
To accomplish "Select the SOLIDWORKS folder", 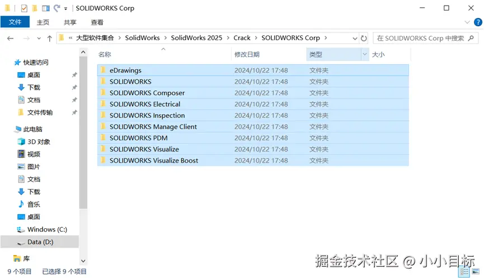I will 253,82.
